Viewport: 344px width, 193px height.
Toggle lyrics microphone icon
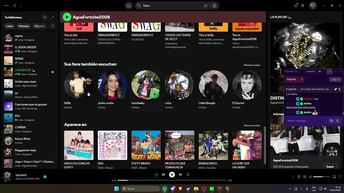[293, 177]
